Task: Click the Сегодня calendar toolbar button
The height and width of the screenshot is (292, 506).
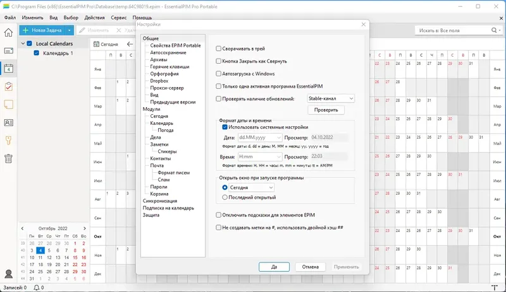Action: click(106, 44)
